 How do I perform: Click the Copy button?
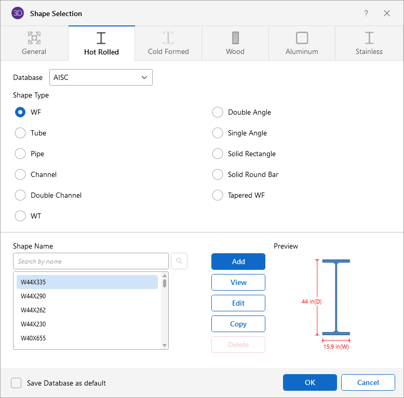point(238,324)
